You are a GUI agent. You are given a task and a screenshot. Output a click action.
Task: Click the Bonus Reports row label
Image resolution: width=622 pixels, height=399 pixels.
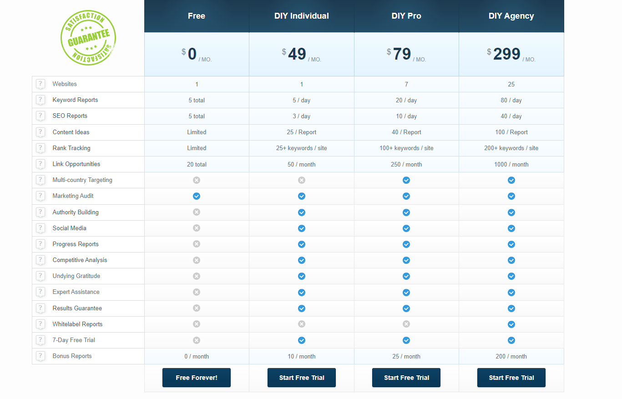pyautogui.click(x=72, y=356)
